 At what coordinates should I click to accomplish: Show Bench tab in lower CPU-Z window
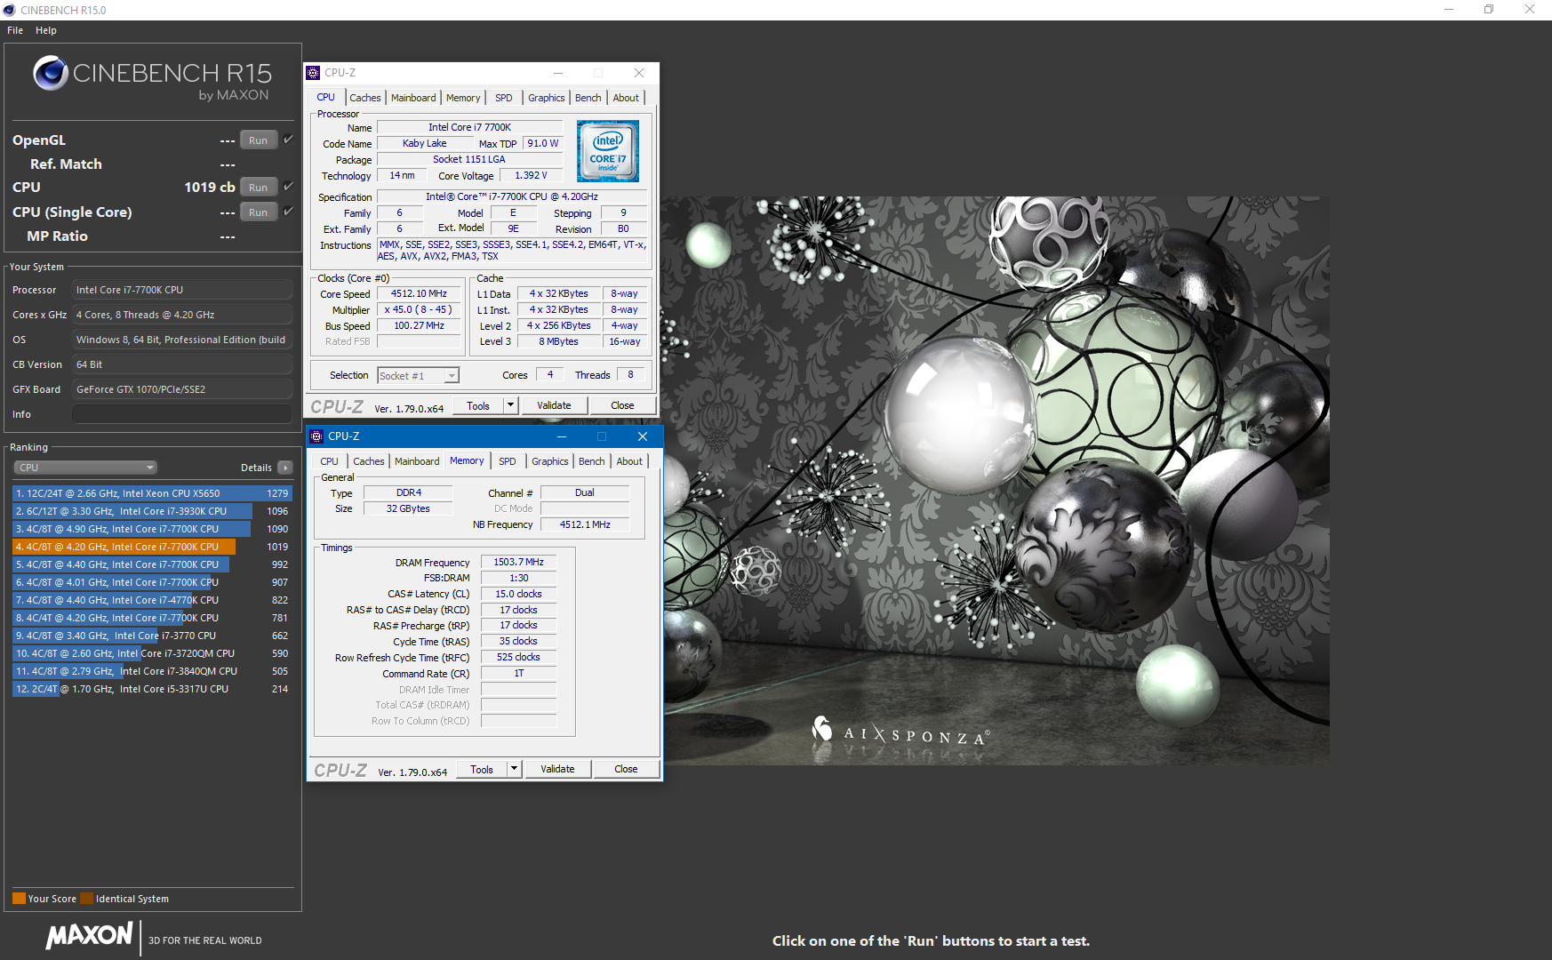point(592,461)
